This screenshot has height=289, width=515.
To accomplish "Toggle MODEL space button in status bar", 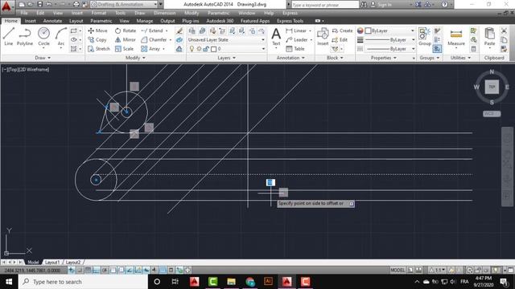I will [x=398, y=270].
